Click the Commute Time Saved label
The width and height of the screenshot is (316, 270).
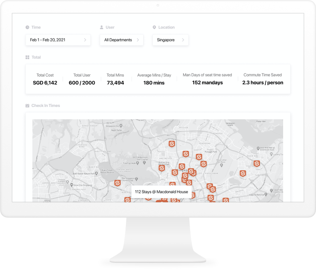click(263, 75)
